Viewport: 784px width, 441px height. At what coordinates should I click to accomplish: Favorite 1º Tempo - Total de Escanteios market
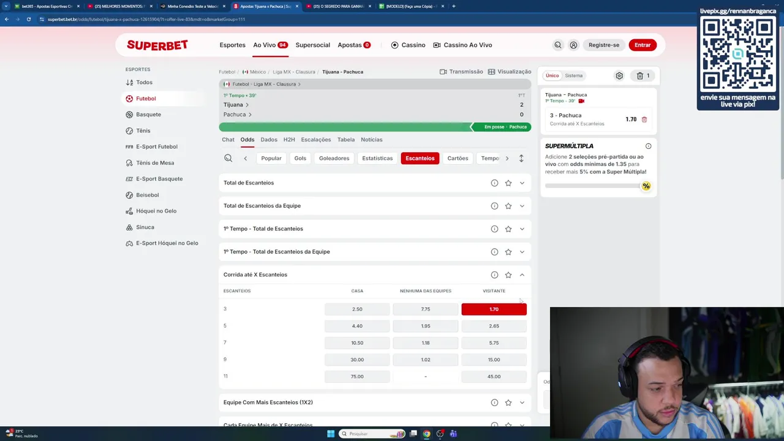click(x=508, y=229)
